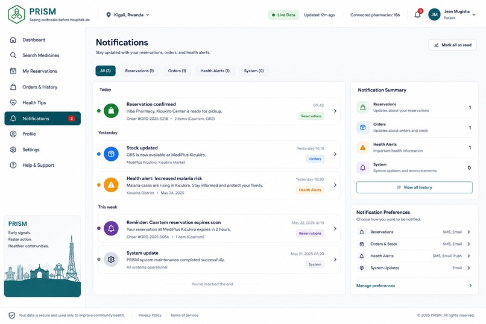Screen dimensions: 486x324
Task: Open Health Alerts preference chevron with Push
Action: [x=469, y=256]
